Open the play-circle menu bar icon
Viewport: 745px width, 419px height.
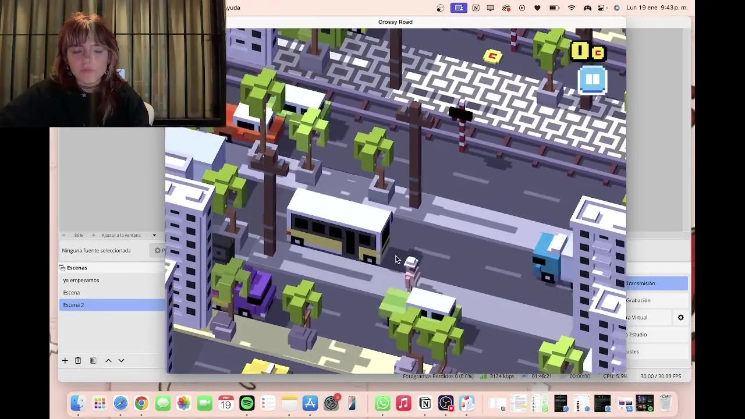522,8
